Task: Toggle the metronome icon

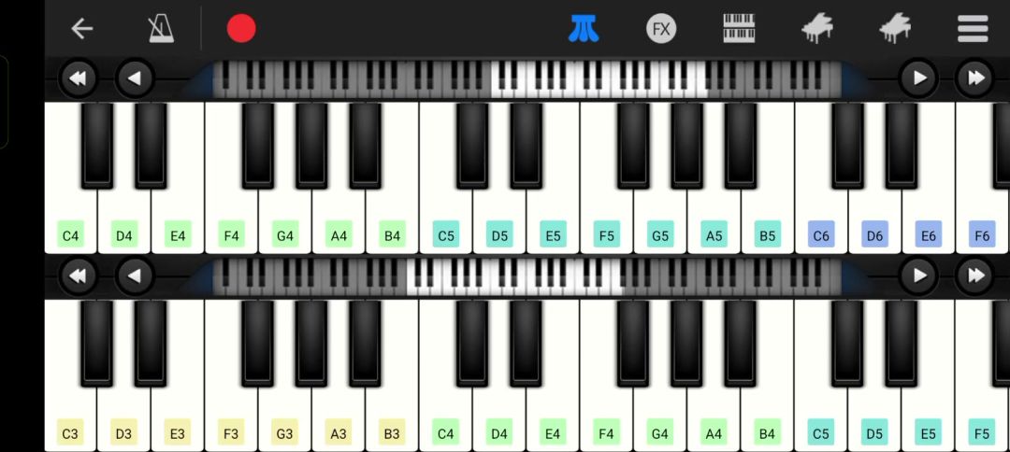Action: pyautogui.click(x=161, y=29)
